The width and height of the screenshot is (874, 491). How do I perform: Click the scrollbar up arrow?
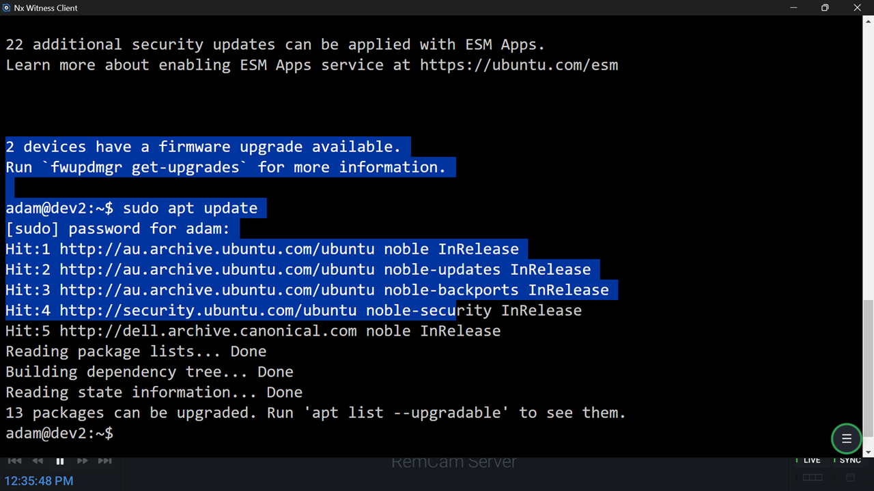point(868,21)
